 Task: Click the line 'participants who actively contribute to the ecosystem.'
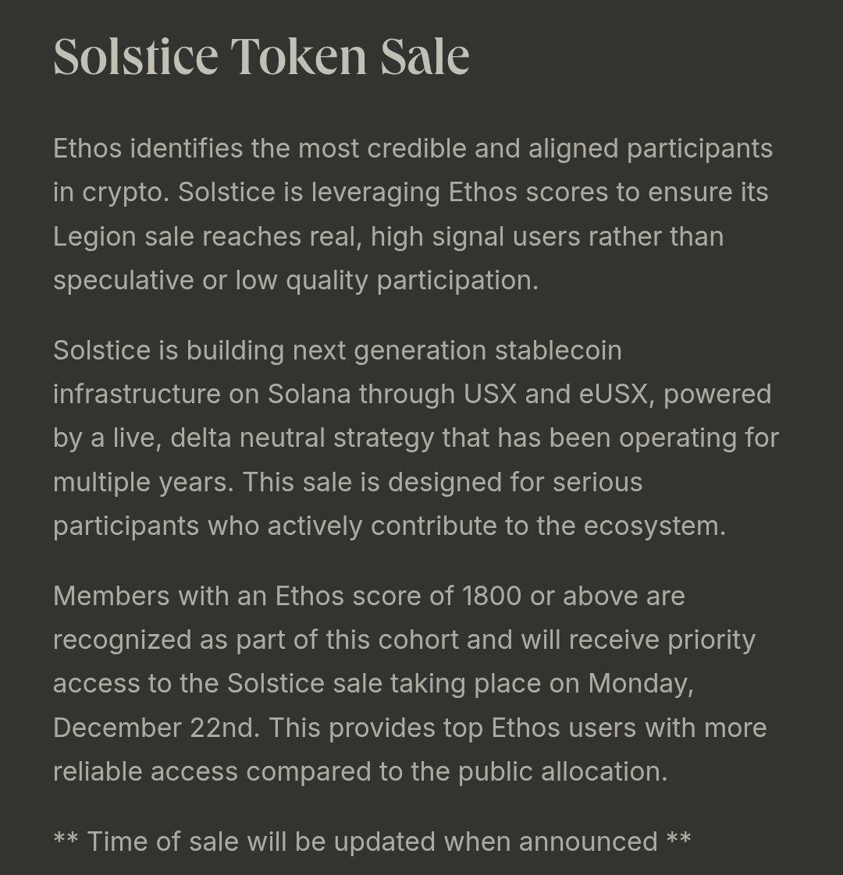[x=389, y=526]
